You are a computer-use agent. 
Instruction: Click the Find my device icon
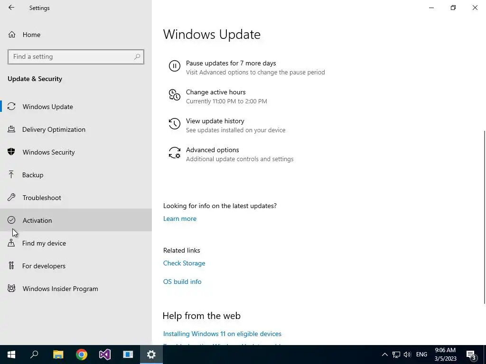click(11, 243)
